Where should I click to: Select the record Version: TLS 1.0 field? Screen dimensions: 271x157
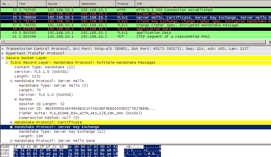(41, 72)
